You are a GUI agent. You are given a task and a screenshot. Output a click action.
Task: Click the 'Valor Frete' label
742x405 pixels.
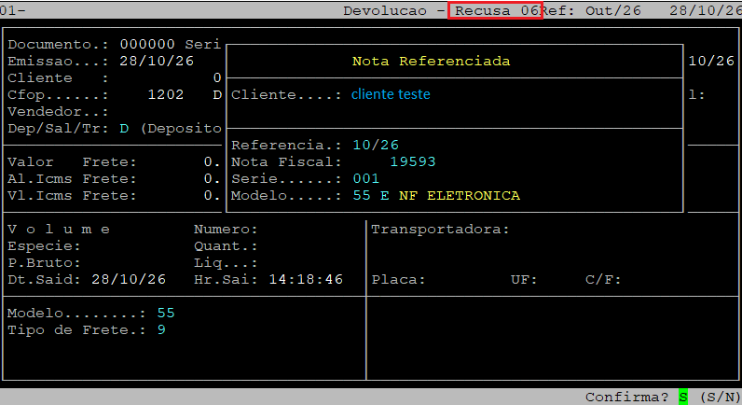pos(72,162)
